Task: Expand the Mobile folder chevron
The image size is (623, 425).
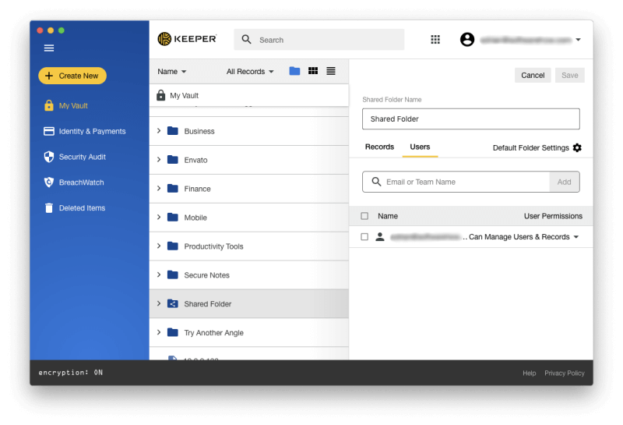Action: (159, 218)
